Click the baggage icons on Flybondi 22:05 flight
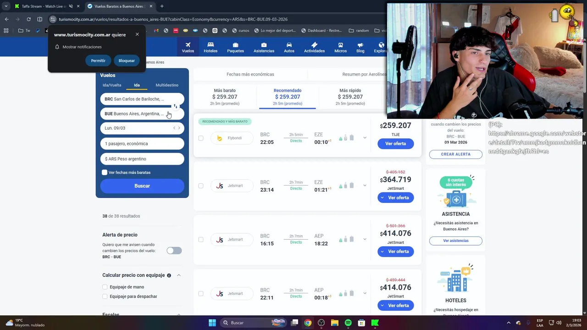 pos(346,138)
